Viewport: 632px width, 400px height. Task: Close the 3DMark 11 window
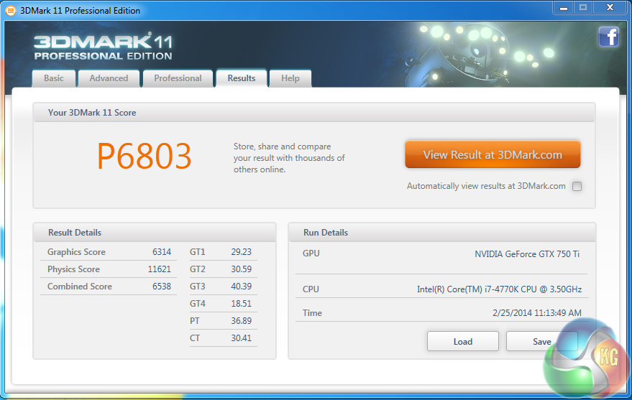[x=610, y=8]
